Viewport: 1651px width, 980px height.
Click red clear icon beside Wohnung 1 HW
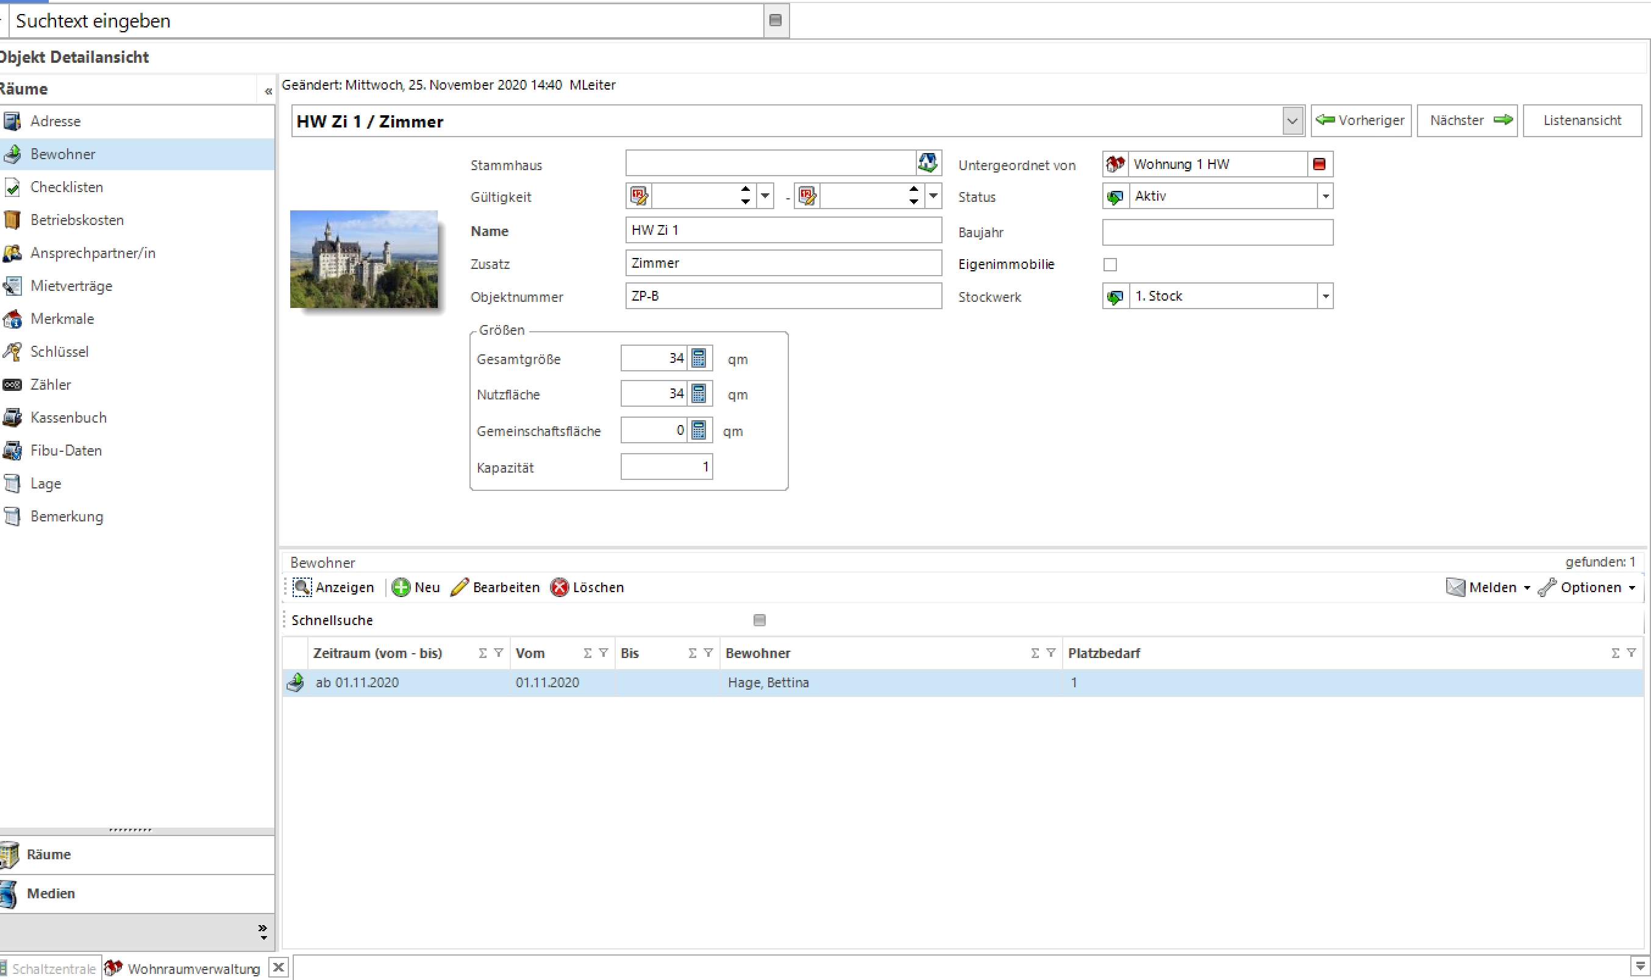click(1319, 164)
